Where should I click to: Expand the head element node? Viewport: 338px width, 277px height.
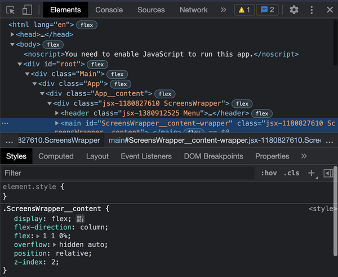pyautogui.click(x=12, y=34)
